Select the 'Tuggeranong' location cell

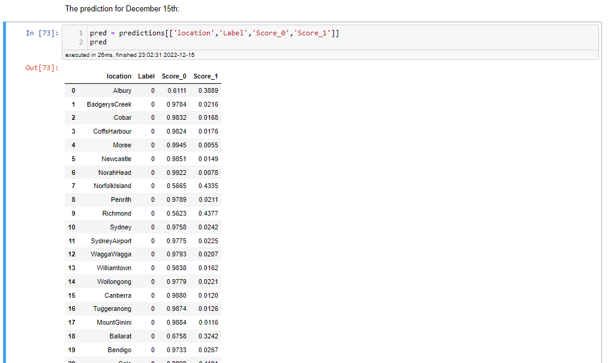point(112,308)
